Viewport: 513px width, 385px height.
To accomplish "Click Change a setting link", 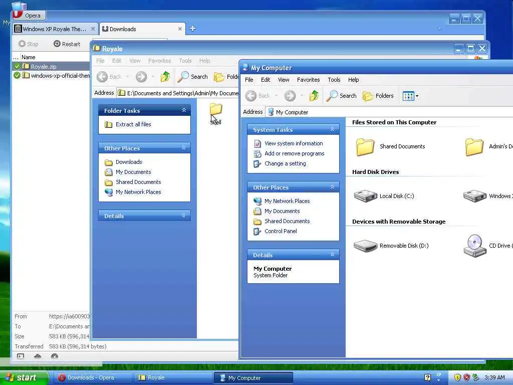I will coord(285,164).
